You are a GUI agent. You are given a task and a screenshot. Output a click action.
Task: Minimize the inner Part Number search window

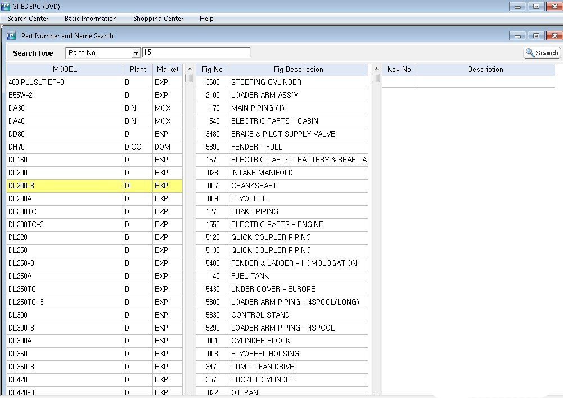[518, 36]
